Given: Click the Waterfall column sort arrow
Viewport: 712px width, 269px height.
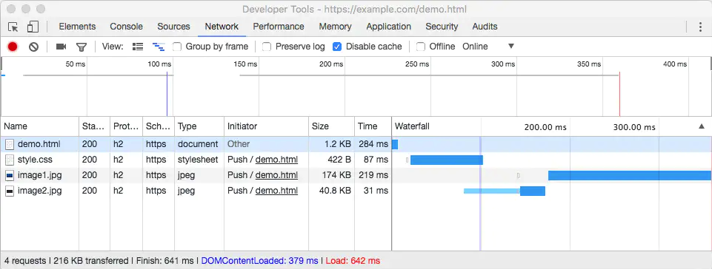Looking at the screenshot, I should tap(701, 126).
